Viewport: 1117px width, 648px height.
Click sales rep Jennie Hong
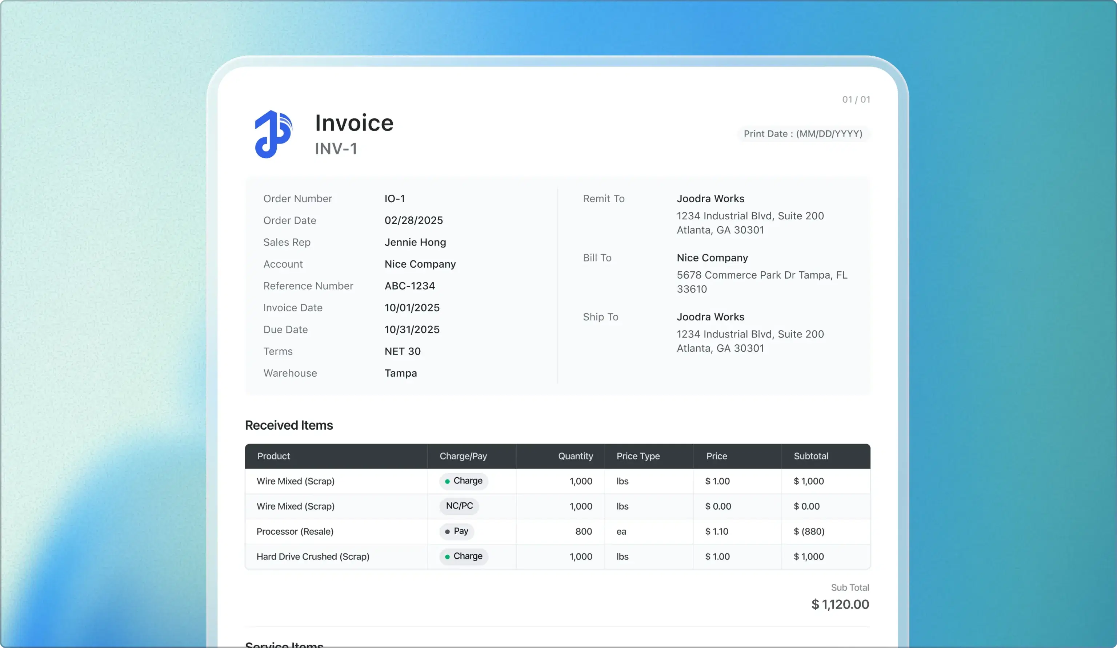click(415, 242)
